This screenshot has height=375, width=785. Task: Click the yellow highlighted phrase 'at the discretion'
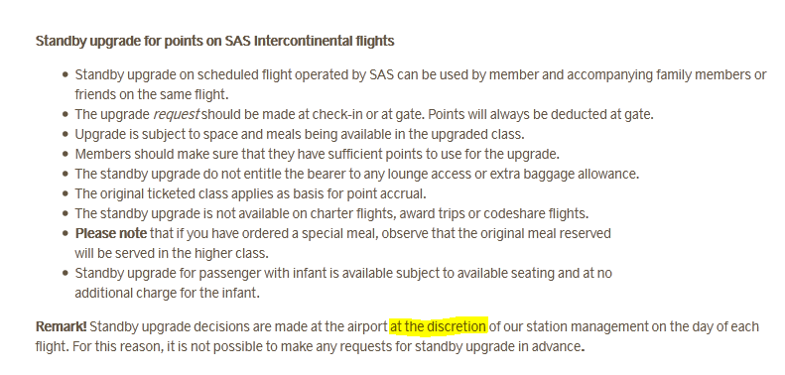439,327
